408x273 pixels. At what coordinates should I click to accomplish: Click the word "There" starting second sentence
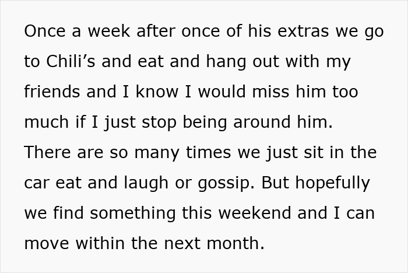pos(47,152)
